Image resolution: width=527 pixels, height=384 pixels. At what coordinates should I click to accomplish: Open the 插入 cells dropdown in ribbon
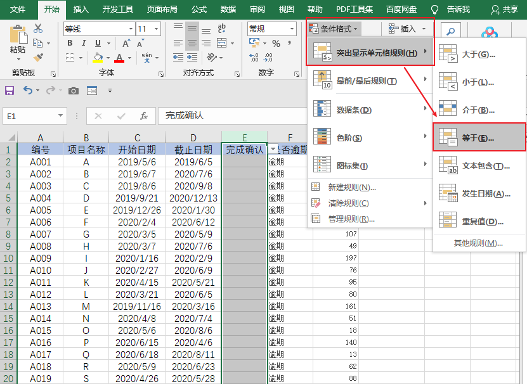407,29
